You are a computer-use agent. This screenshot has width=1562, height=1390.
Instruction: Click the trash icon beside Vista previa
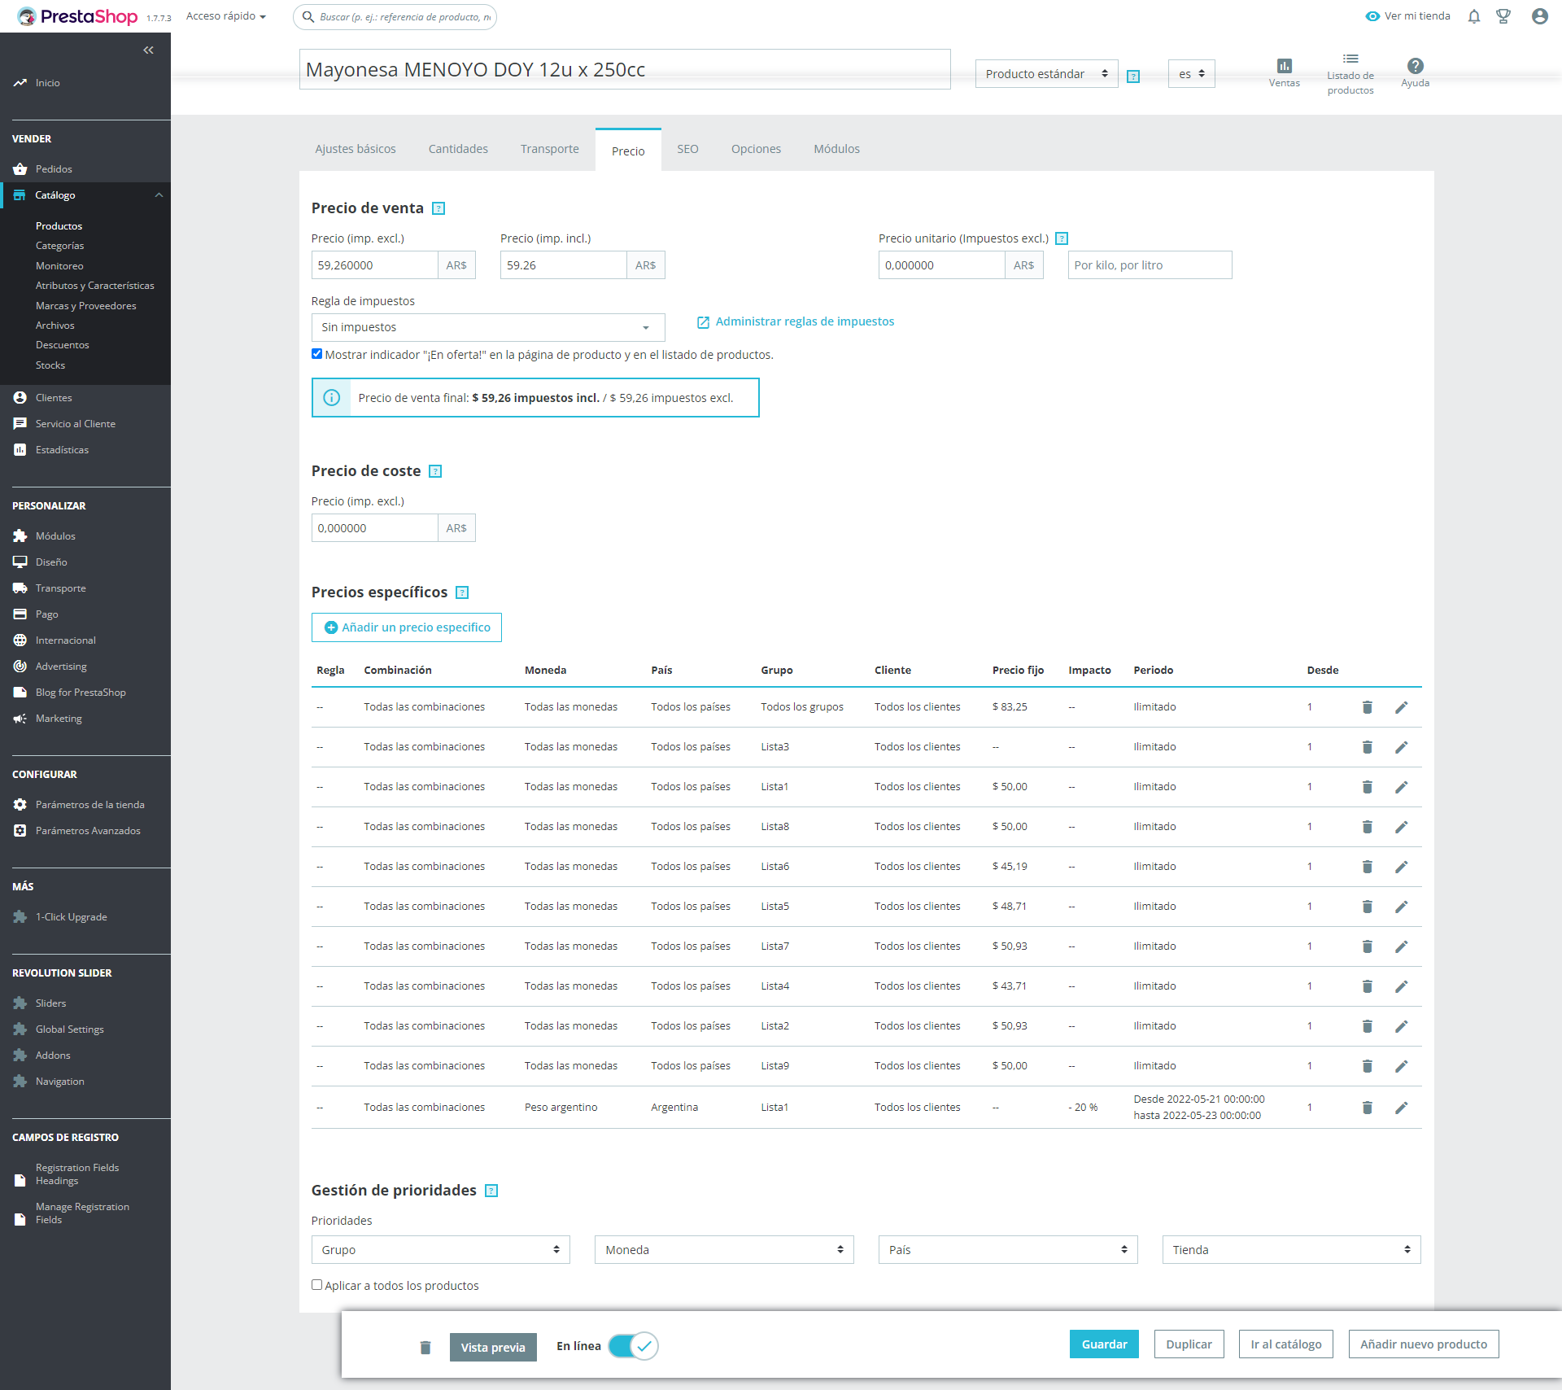point(425,1347)
